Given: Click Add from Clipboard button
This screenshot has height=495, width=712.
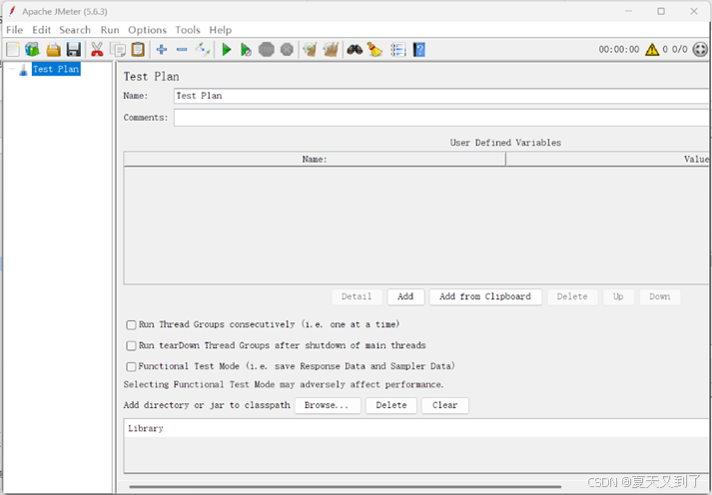Looking at the screenshot, I should (485, 296).
